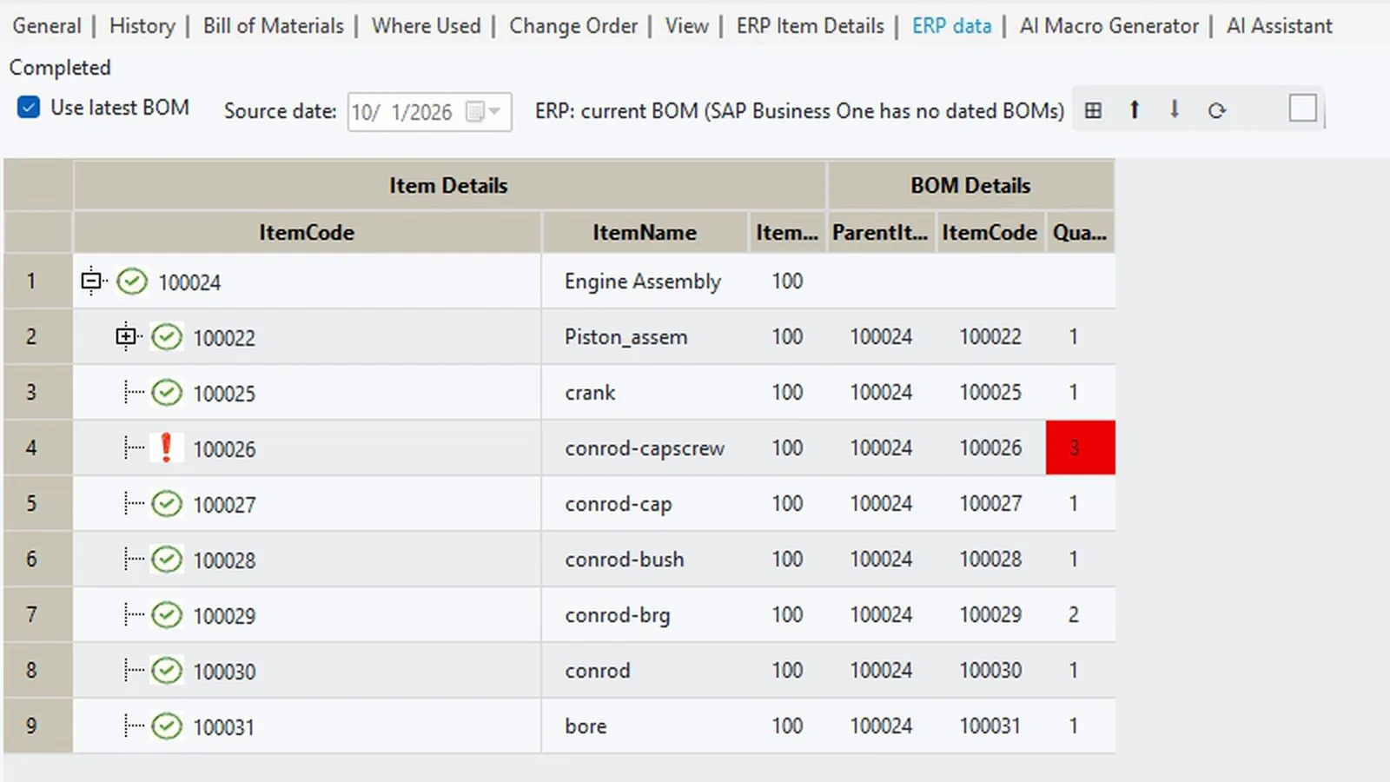The height and width of the screenshot is (782, 1390).
Task: Open the AI Assistant tab
Action: 1280,26
